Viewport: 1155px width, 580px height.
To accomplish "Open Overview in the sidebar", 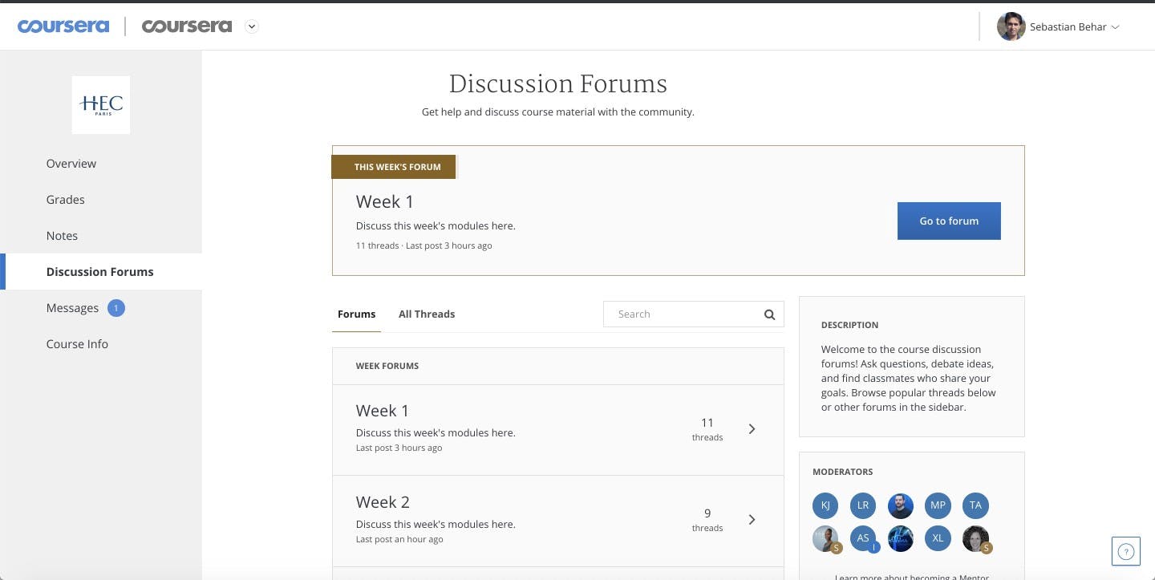I will (x=71, y=164).
